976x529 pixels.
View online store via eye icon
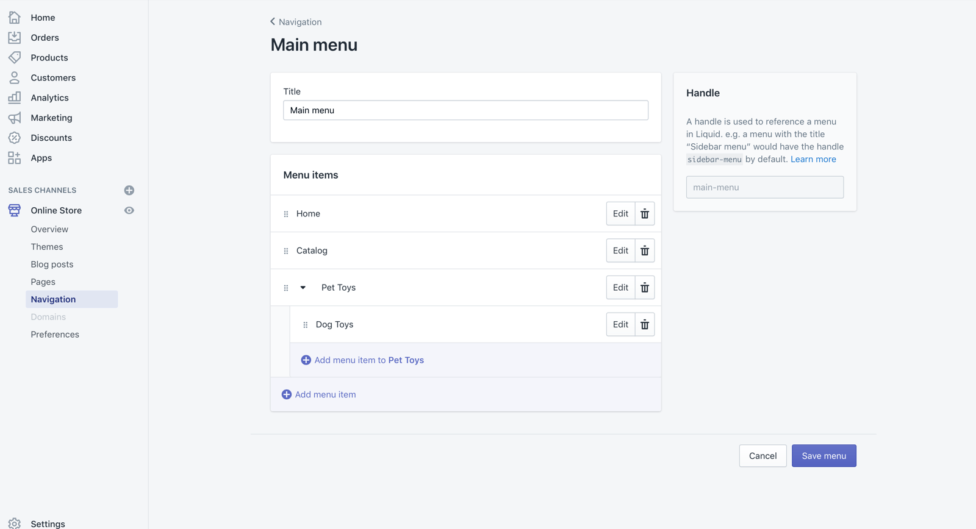129,210
